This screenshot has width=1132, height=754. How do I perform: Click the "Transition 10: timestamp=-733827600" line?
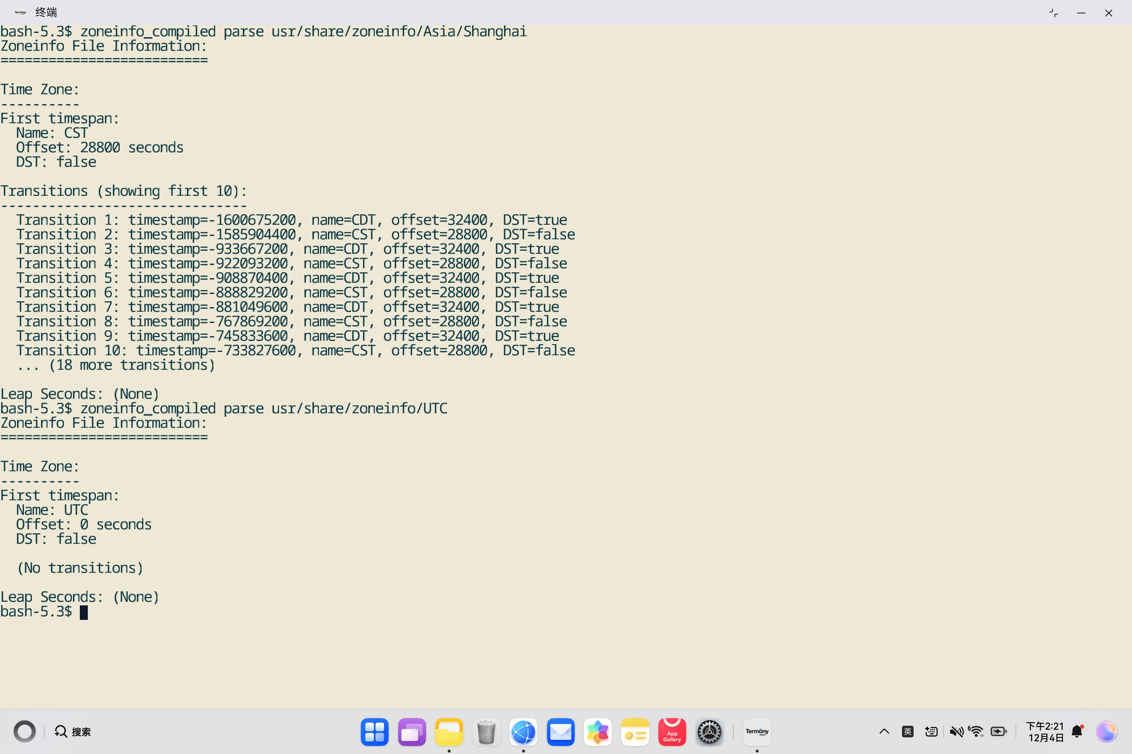click(295, 351)
